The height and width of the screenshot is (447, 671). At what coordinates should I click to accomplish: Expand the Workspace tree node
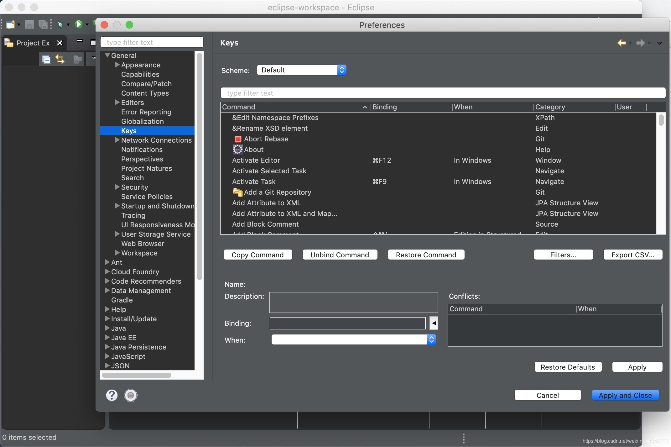pos(117,253)
